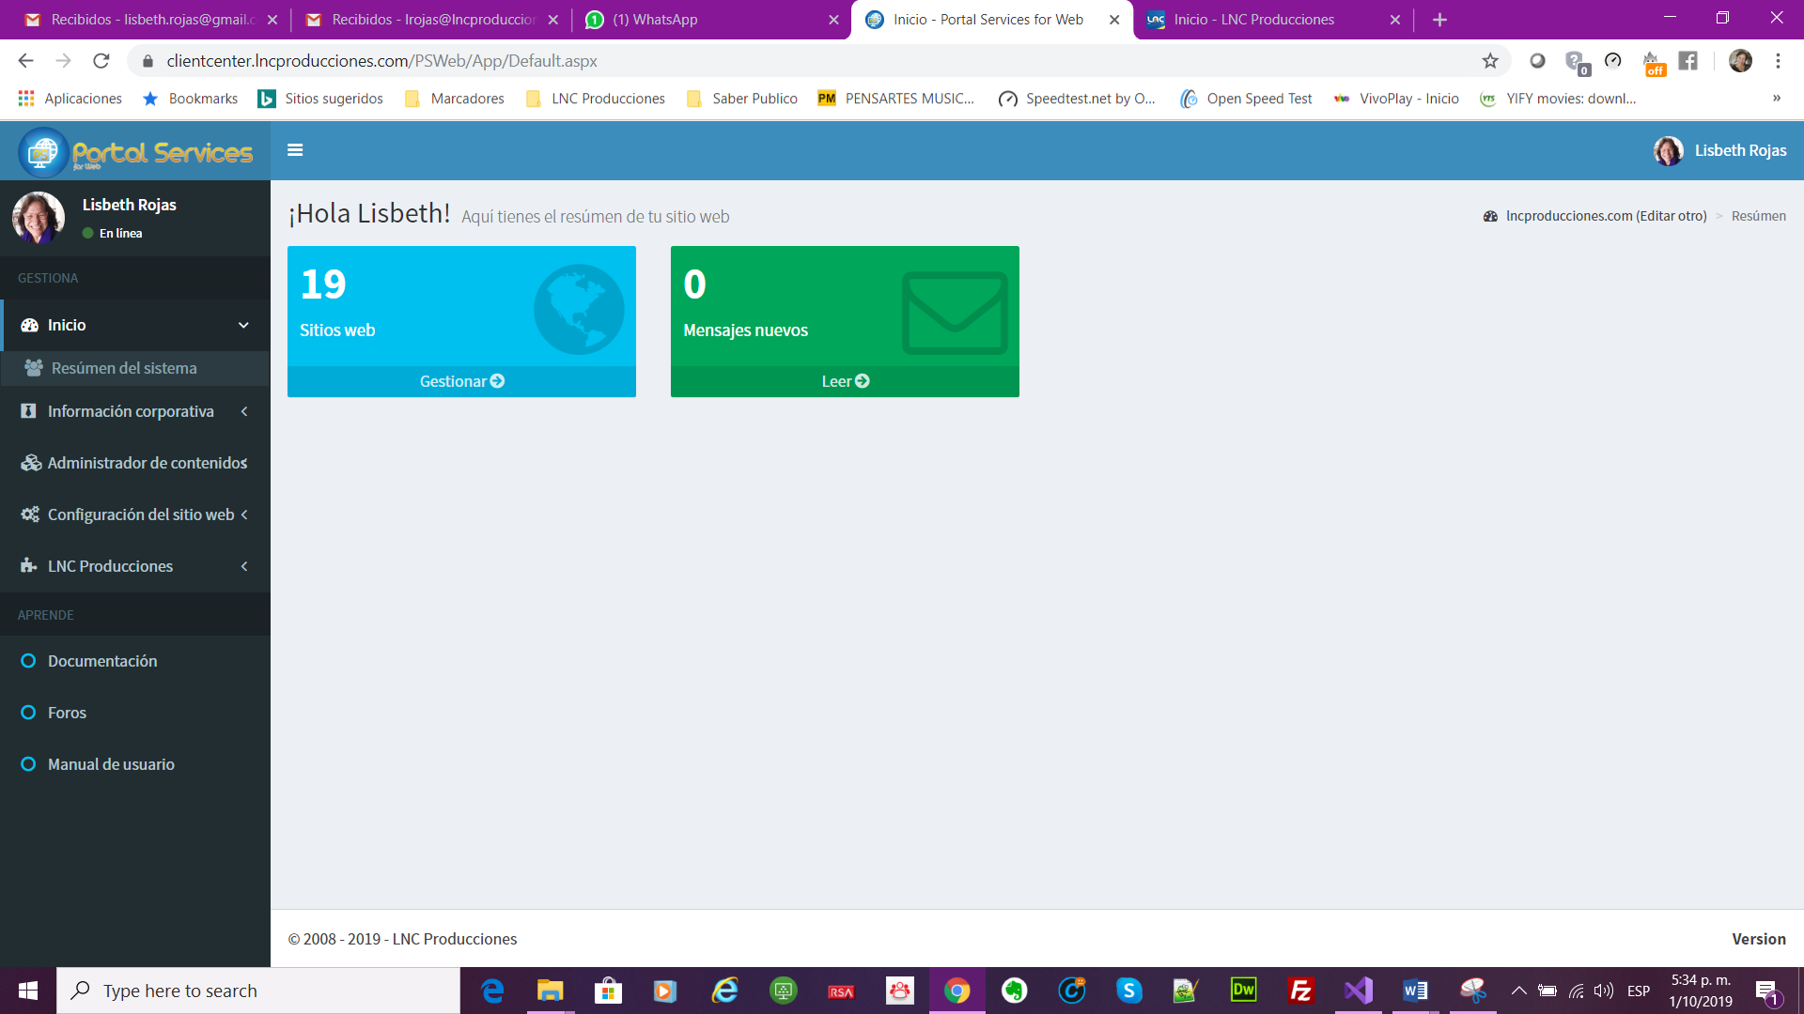
Task: Bookmark this page with the star icon
Action: click(1490, 61)
